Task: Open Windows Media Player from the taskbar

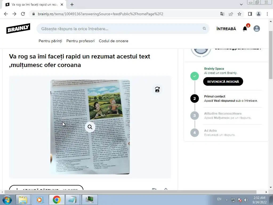Action: pos(40,200)
